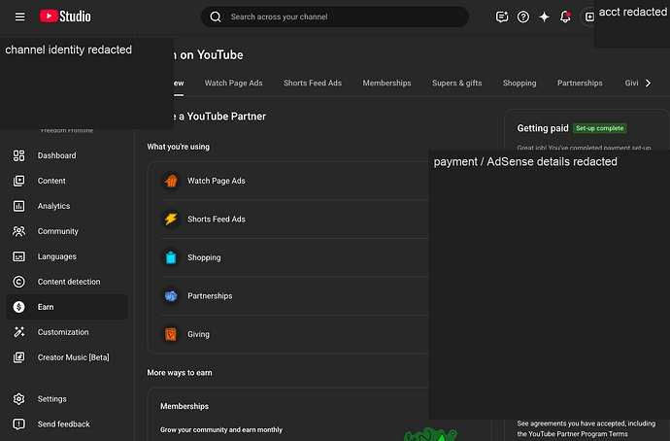Switch to the Shorts Feed Ads tab
Image resolution: width=670 pixels, height=441 pixels.
313,83
